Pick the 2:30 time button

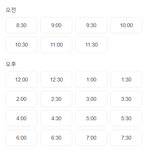[x=56, y=99]
